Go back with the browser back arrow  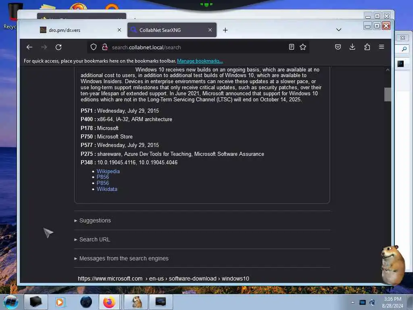click(x=29, y=47)
